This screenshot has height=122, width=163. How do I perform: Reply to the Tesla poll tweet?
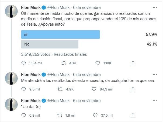pos(23,63)
